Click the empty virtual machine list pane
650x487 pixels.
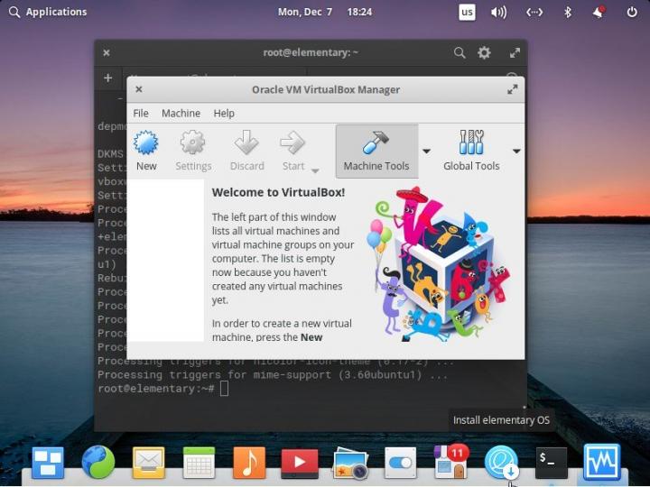tap(165, 260)
